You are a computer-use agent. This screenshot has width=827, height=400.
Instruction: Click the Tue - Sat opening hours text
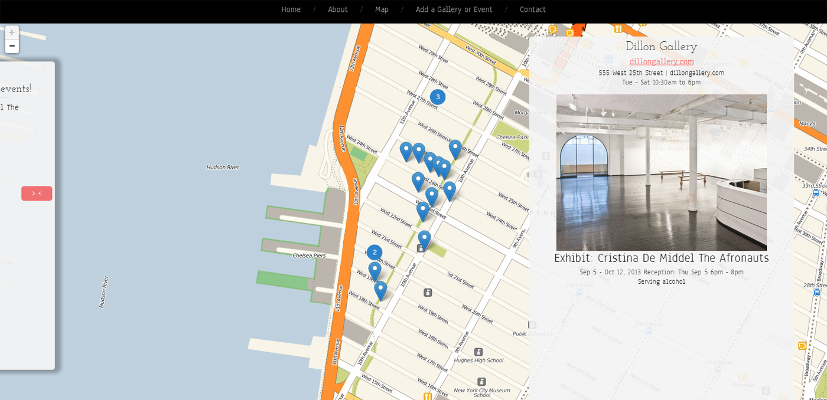click(662, 82)
